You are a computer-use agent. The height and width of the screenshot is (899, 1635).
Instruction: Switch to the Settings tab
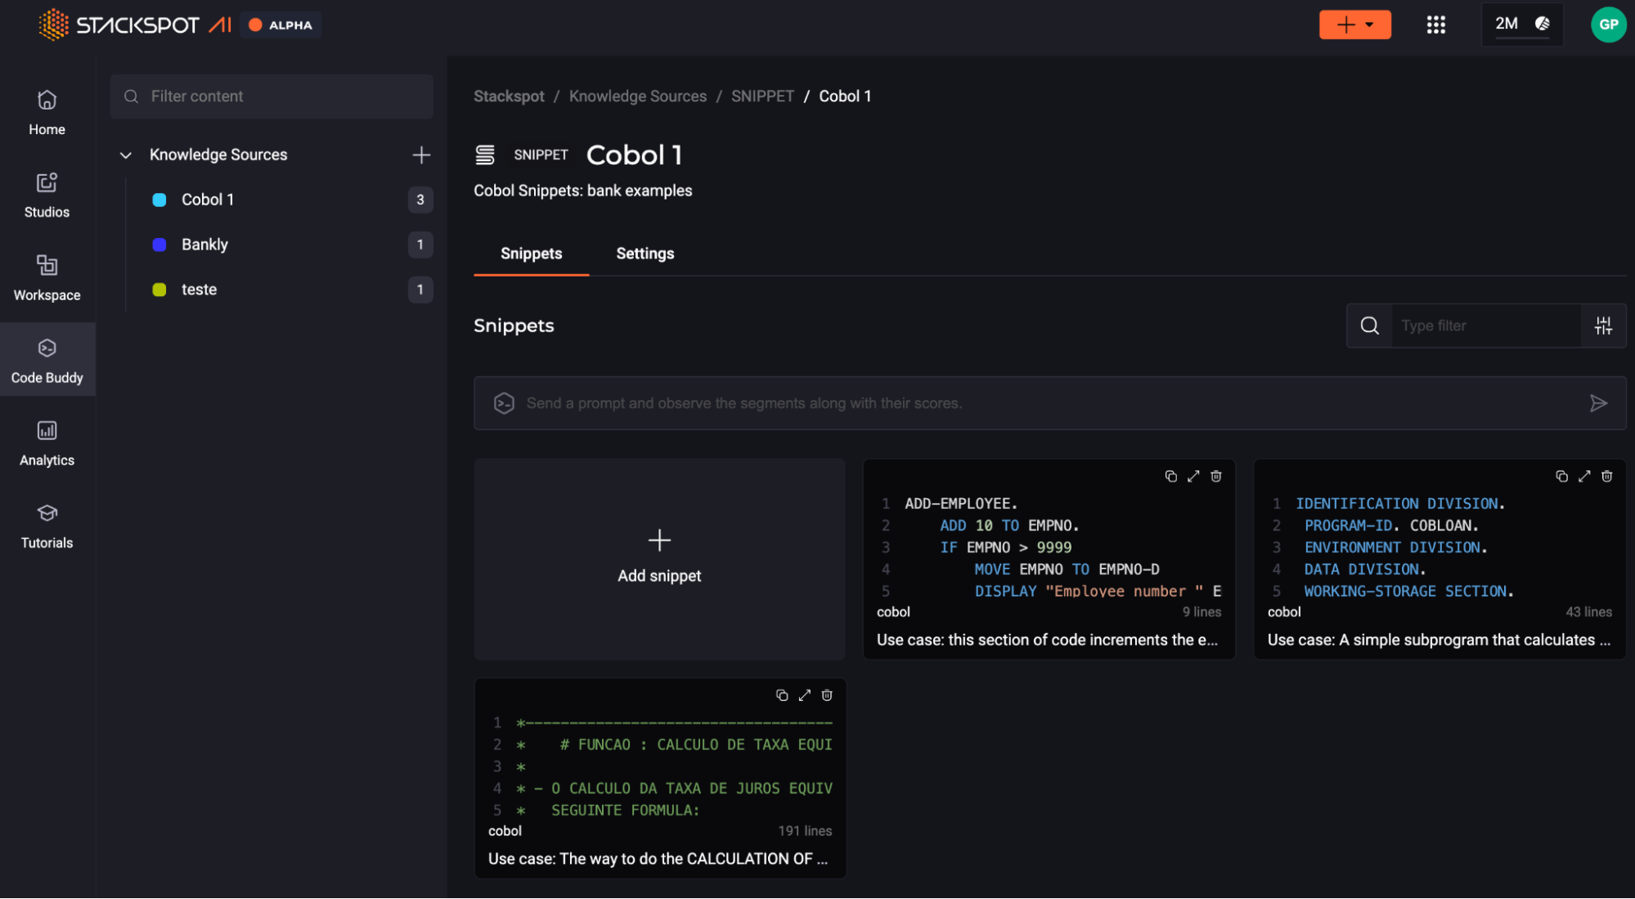645,254
